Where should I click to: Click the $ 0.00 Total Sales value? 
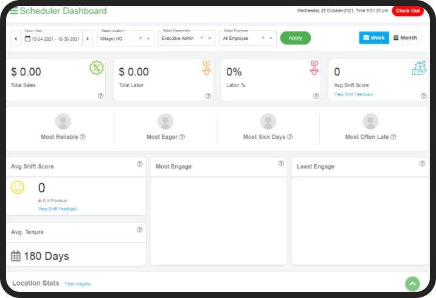click(x=26, y=72)
